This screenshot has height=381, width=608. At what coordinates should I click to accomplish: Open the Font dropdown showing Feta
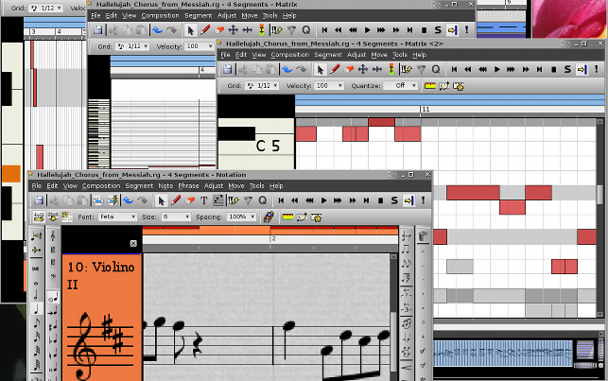click(x=117, y=216)
